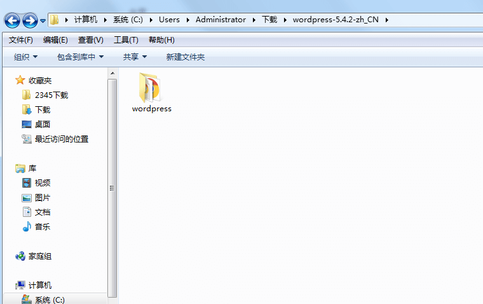Select 音乐 library in navigation pane
The width and height of the screenshot is (483, 304).
pos(43,227)
